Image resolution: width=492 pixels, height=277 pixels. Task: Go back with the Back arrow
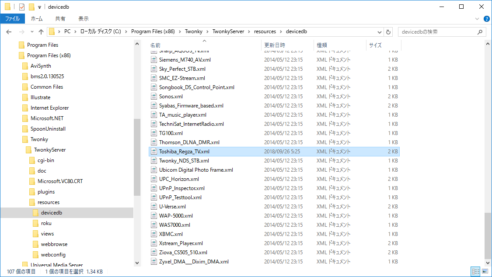click(9, 31)
